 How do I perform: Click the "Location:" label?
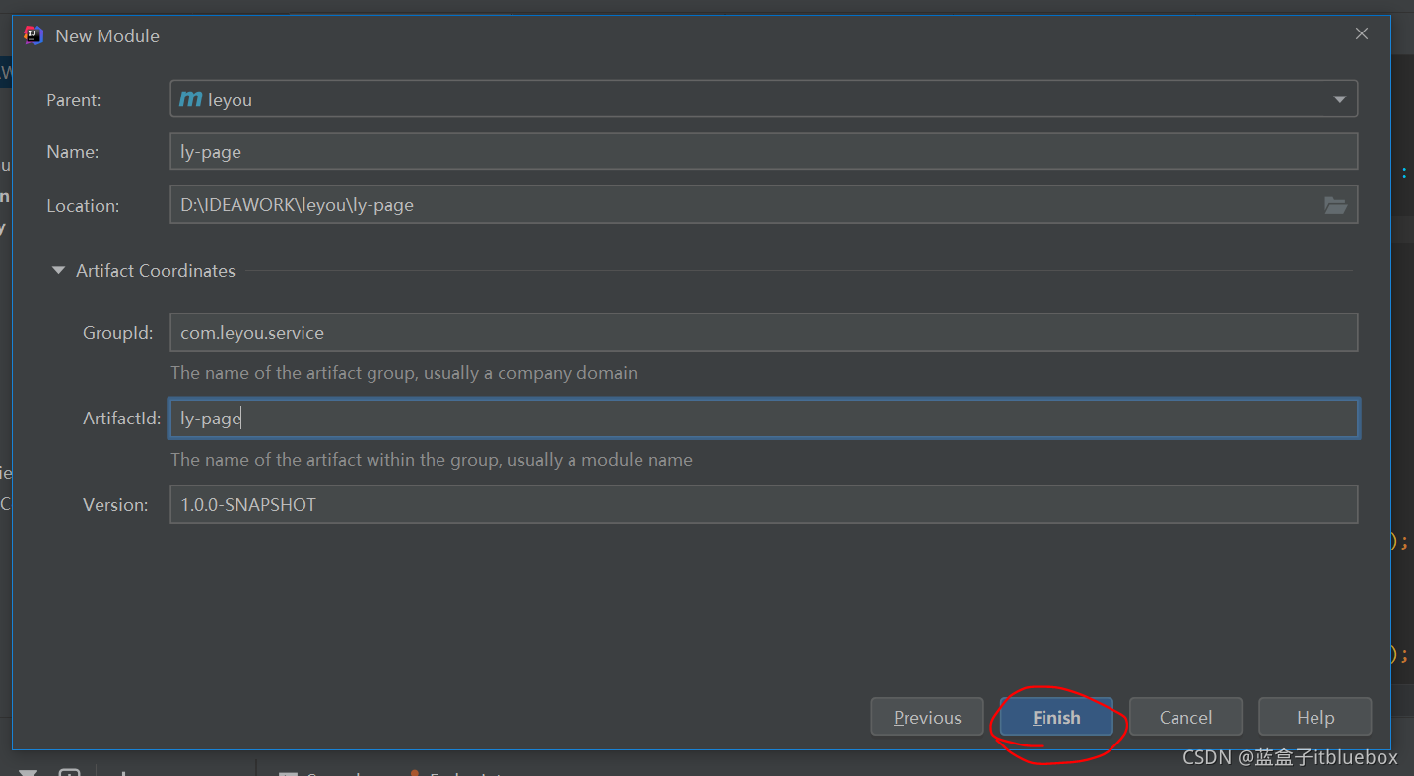[83, 206]
